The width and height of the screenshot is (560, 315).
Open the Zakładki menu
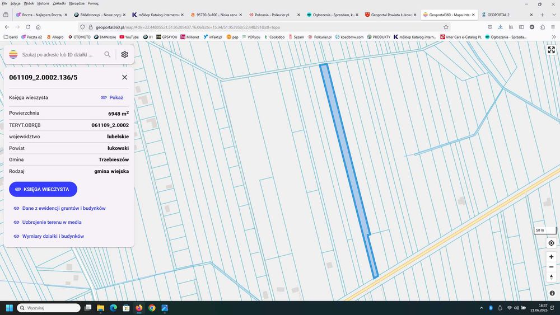(59, 3)
